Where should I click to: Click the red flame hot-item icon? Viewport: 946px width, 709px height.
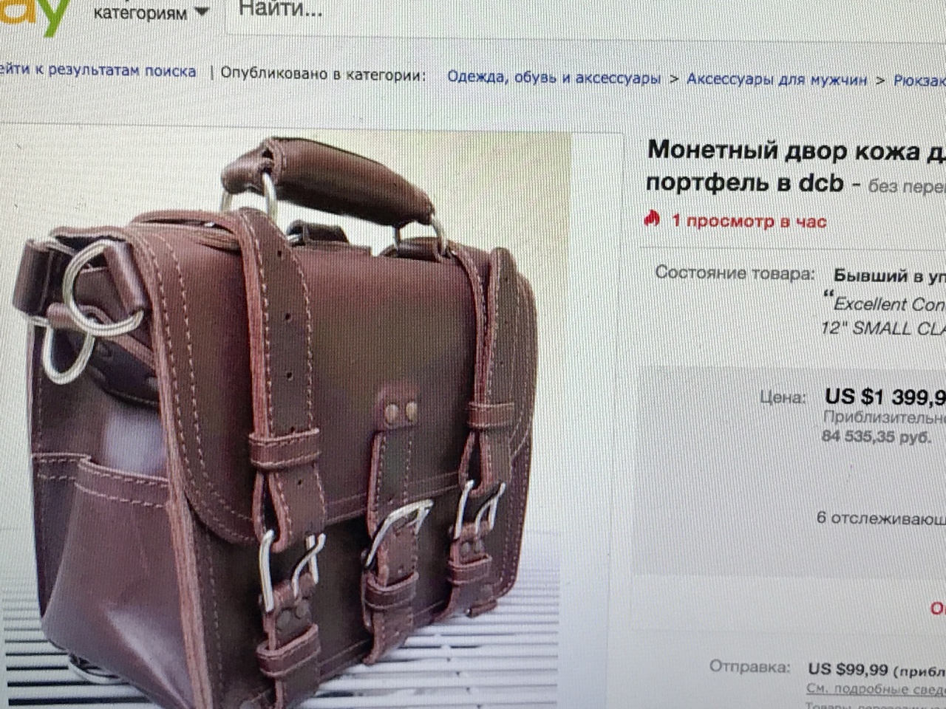pyautogui.click(x=652, y=219)
